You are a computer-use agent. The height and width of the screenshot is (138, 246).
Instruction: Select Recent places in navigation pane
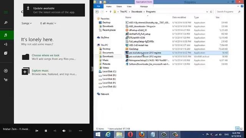(109, 30)
